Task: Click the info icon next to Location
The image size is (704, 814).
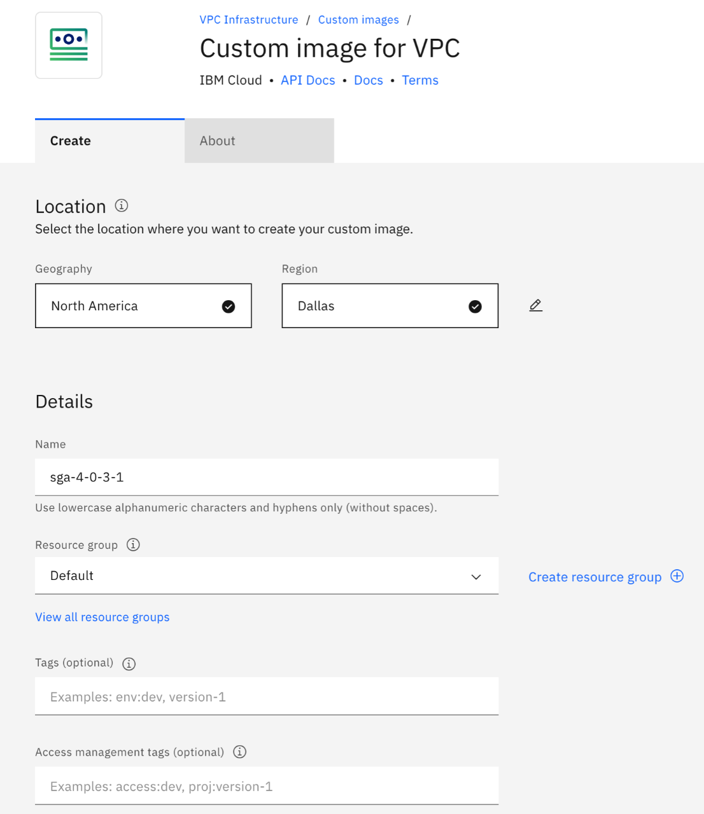Action: [x=122, y=205]
